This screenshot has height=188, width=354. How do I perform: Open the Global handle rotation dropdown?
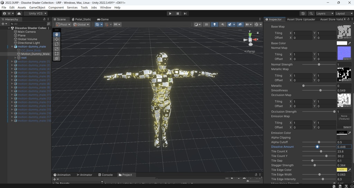point(81,24)
